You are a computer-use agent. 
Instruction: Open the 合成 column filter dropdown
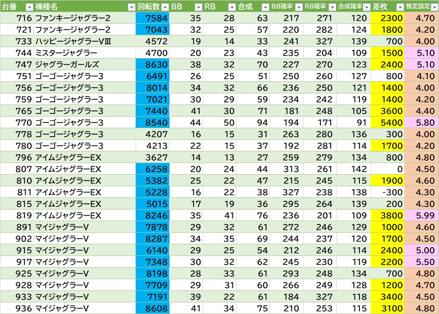click(265, 7)
